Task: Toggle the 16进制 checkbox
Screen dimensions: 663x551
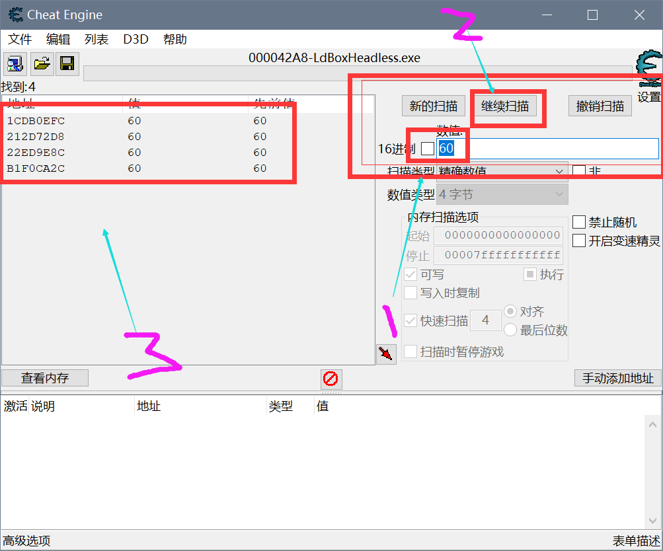Action: point(428,149)
